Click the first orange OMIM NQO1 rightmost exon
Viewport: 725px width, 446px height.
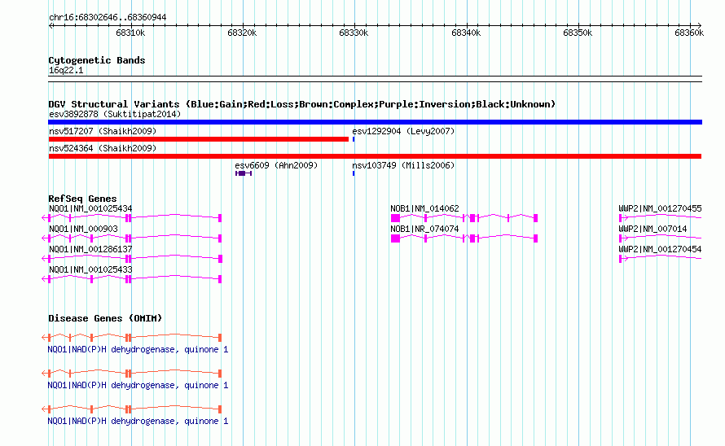click(220, 338)
